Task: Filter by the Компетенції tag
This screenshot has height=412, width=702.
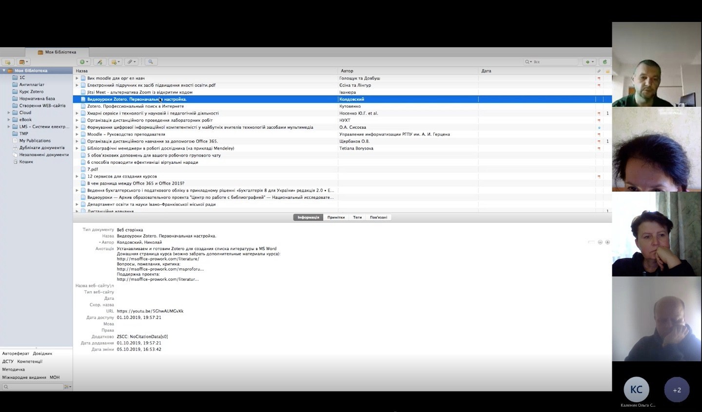Action: pos(30,362)
